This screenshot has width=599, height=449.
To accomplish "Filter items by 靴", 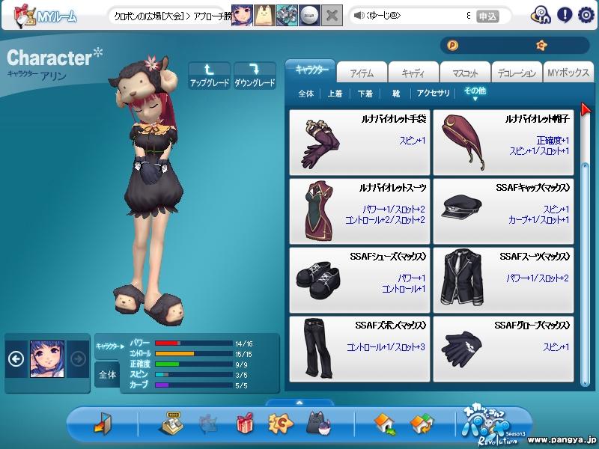I will coord(396,93).
